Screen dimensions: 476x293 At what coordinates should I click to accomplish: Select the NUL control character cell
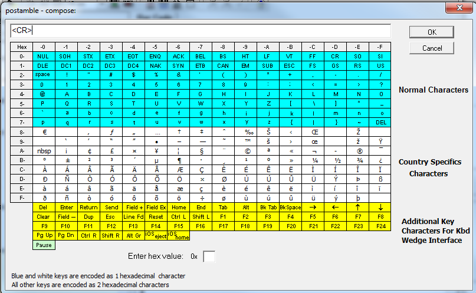(43, 56)
